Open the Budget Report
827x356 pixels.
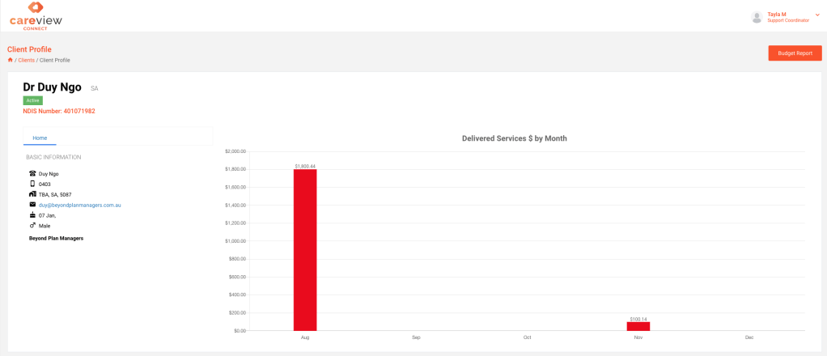(x=795, y=53)
